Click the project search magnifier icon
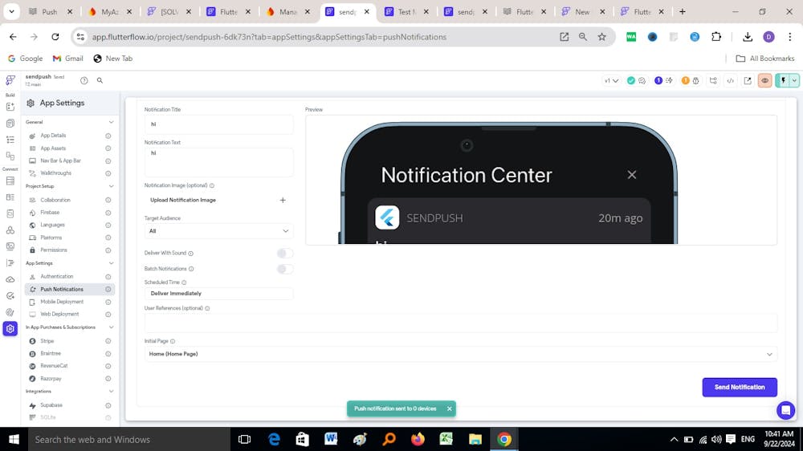803x451 pixels. (x=100, y=80)
